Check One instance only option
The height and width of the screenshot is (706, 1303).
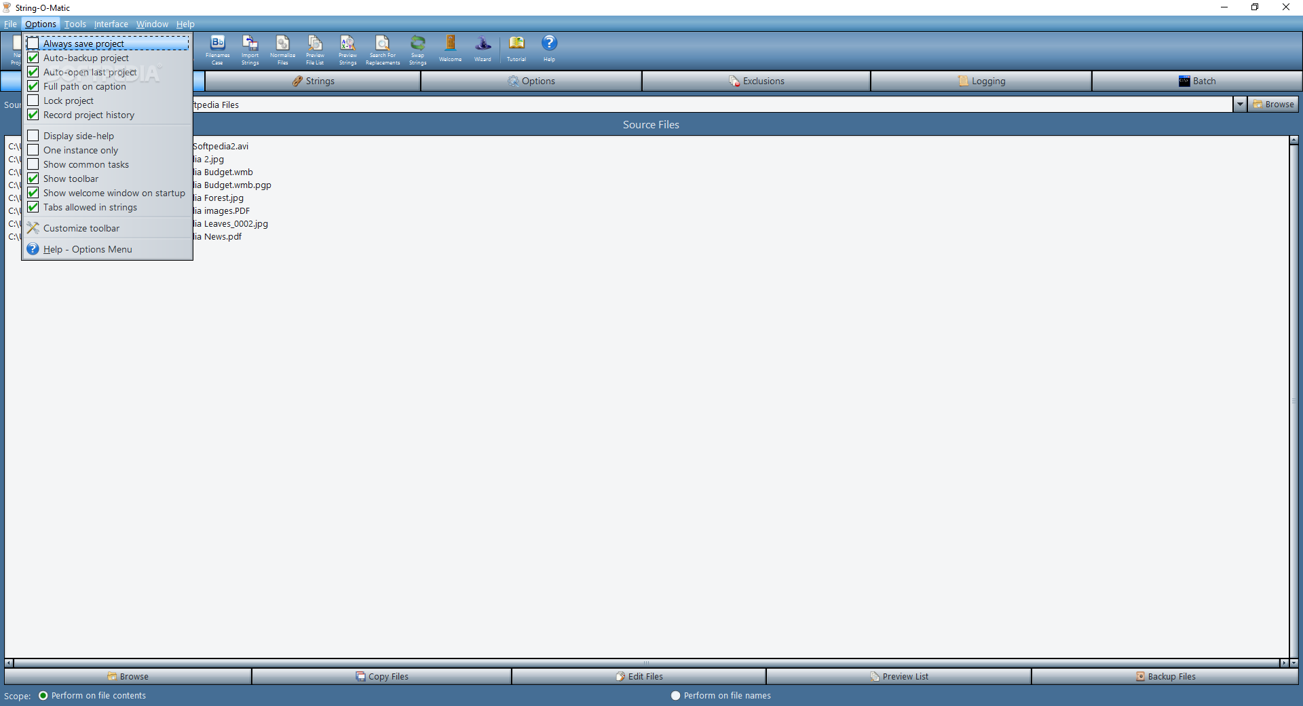coord(33,150)
